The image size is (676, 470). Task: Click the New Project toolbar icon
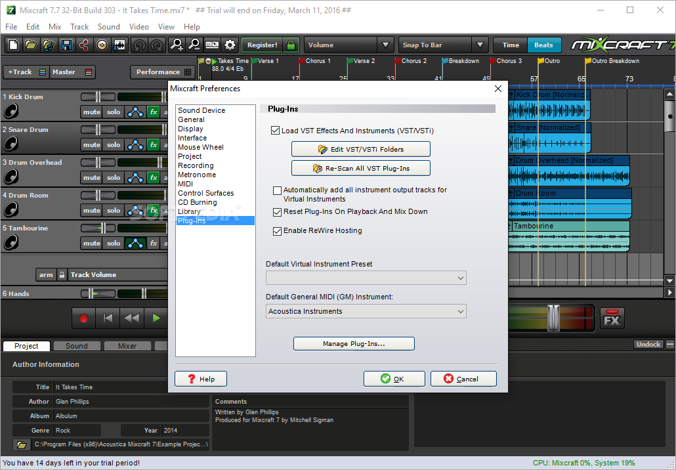(13, 45)
